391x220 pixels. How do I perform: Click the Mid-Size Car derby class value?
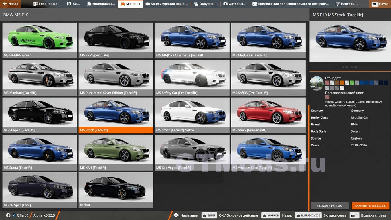[x=360, y=117]
